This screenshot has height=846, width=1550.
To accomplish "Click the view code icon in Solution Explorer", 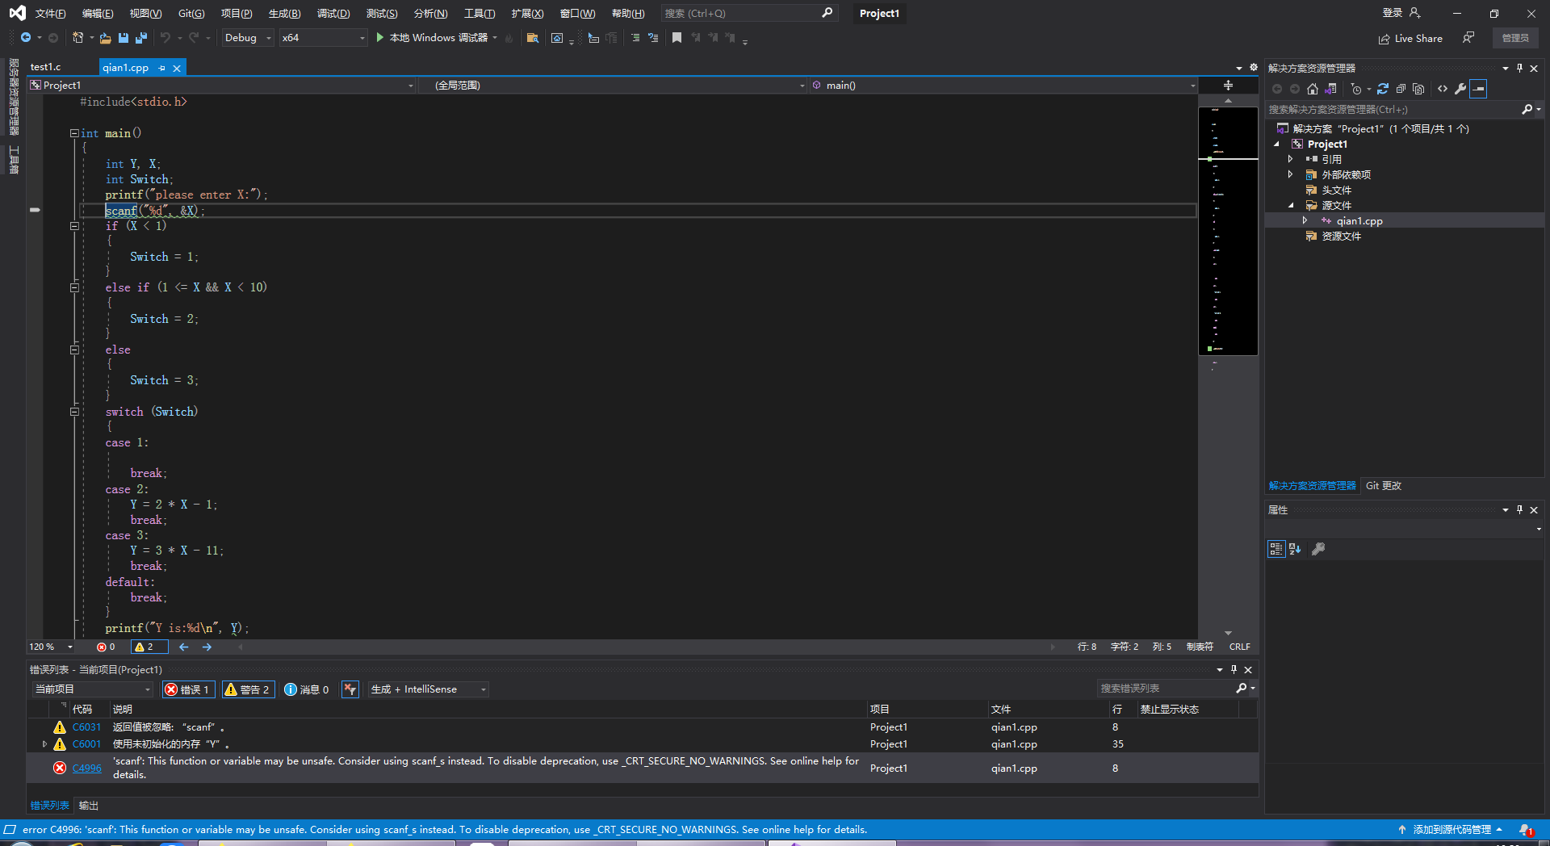I will pyautogui.click(x=1443, y=89).
